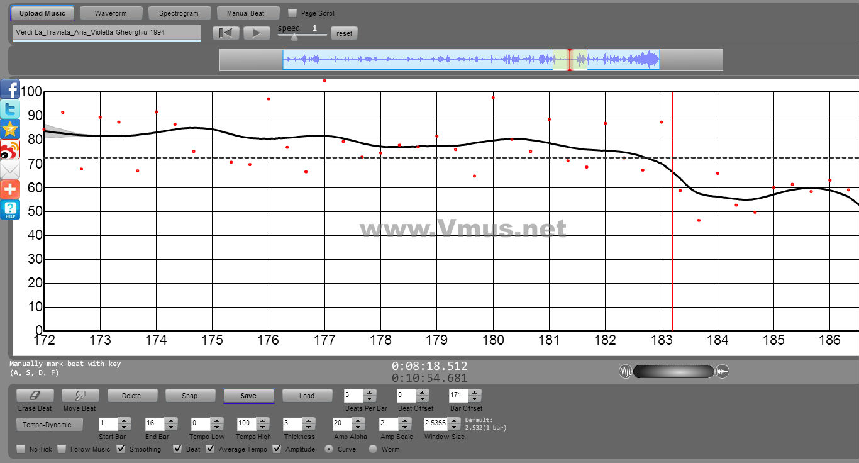Uncheck the Average Tempo checkbox
This screenshot has height=463, width=859.
(x=210, y=449)
